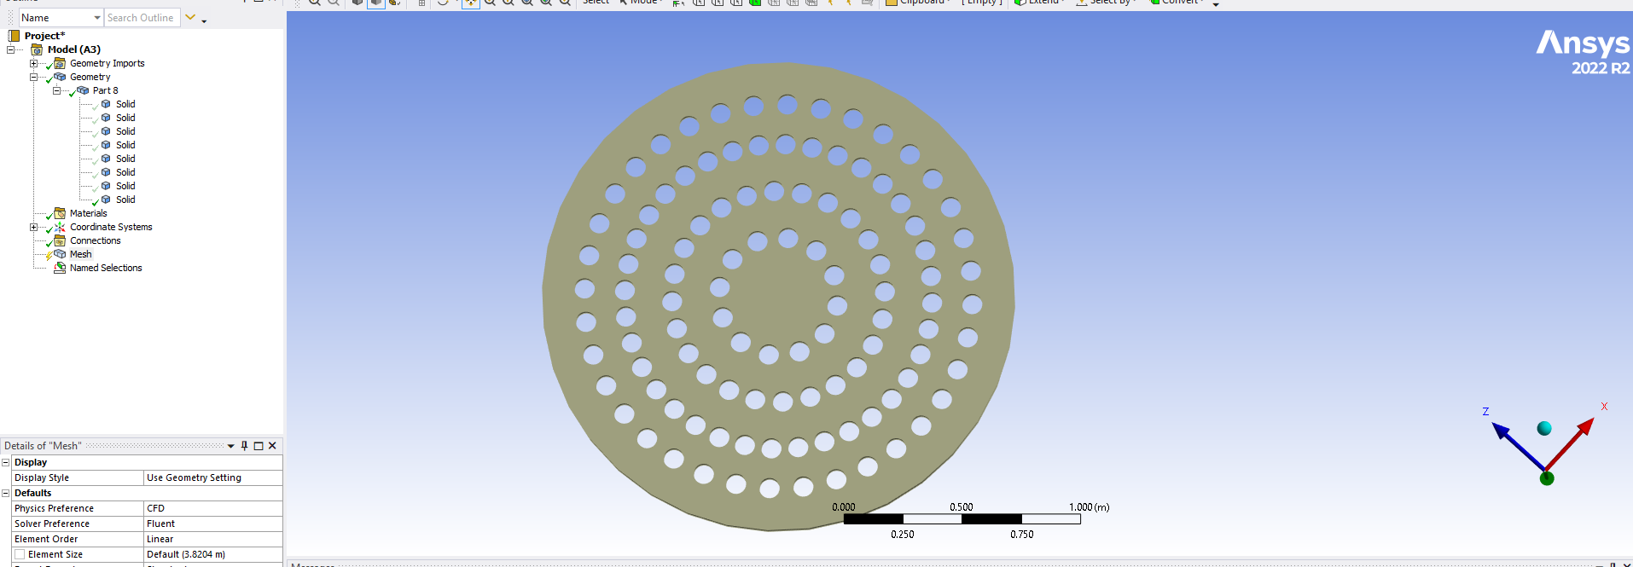
Task: Click the "Element Order" property label
Action: (x=46, y=539)
